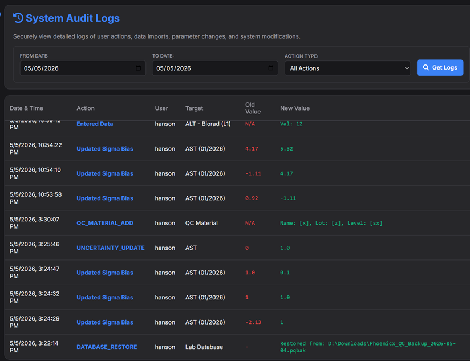Click the new value -1.11
470x361 pixels.
click(287, 198)
